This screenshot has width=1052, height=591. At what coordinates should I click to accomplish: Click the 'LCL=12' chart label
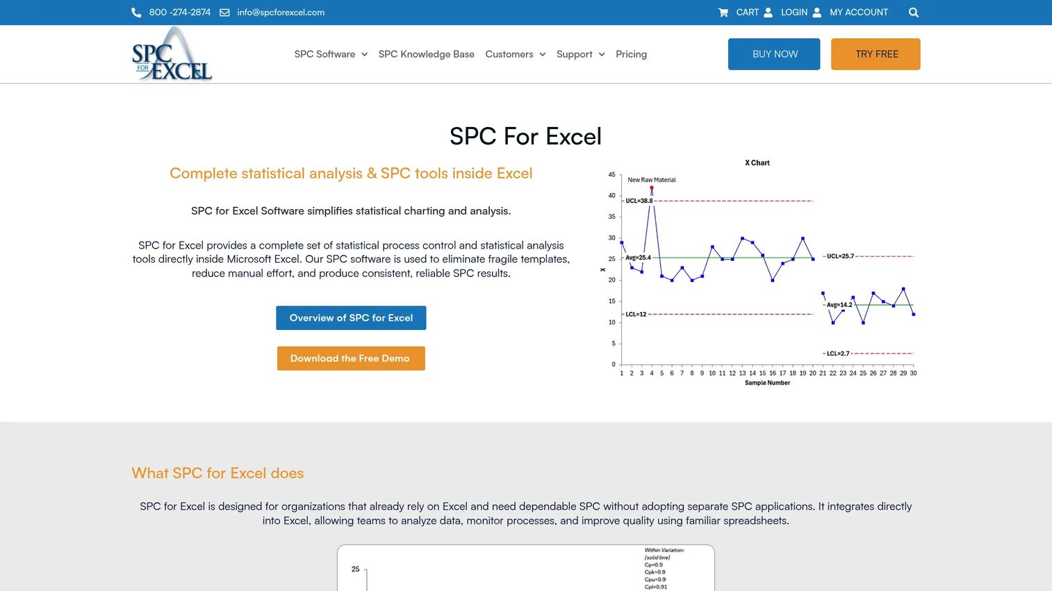pyautogui.click(x=636, y=315)
